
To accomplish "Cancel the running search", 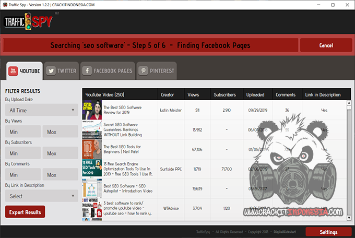I will click(325, 45).
